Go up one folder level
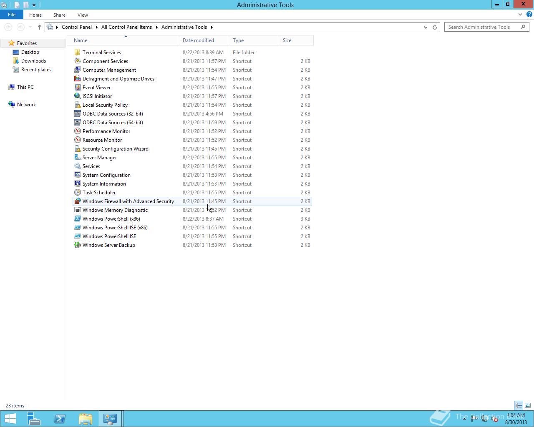The width and height of the screenshot is (534, 427). 40,27
